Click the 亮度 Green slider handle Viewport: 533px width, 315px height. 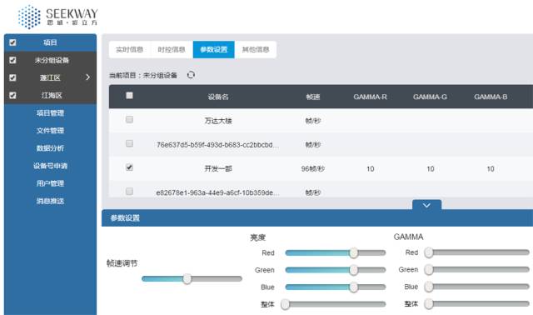tap(353, 270)
